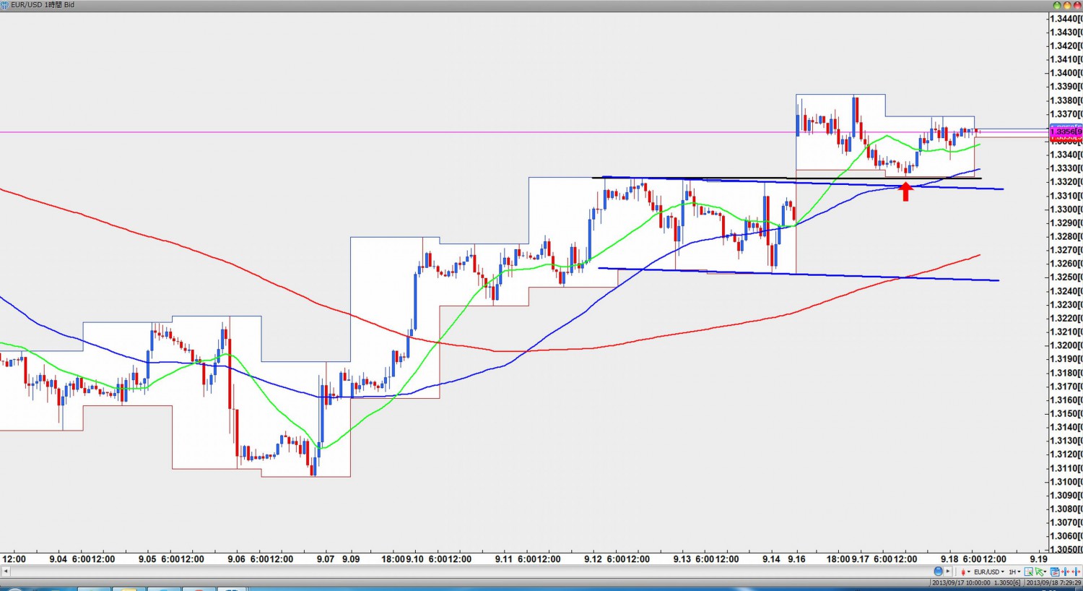Click the orange window control button
The height and width of the screenshot is (591, 1083).
tap(1067, 5)
